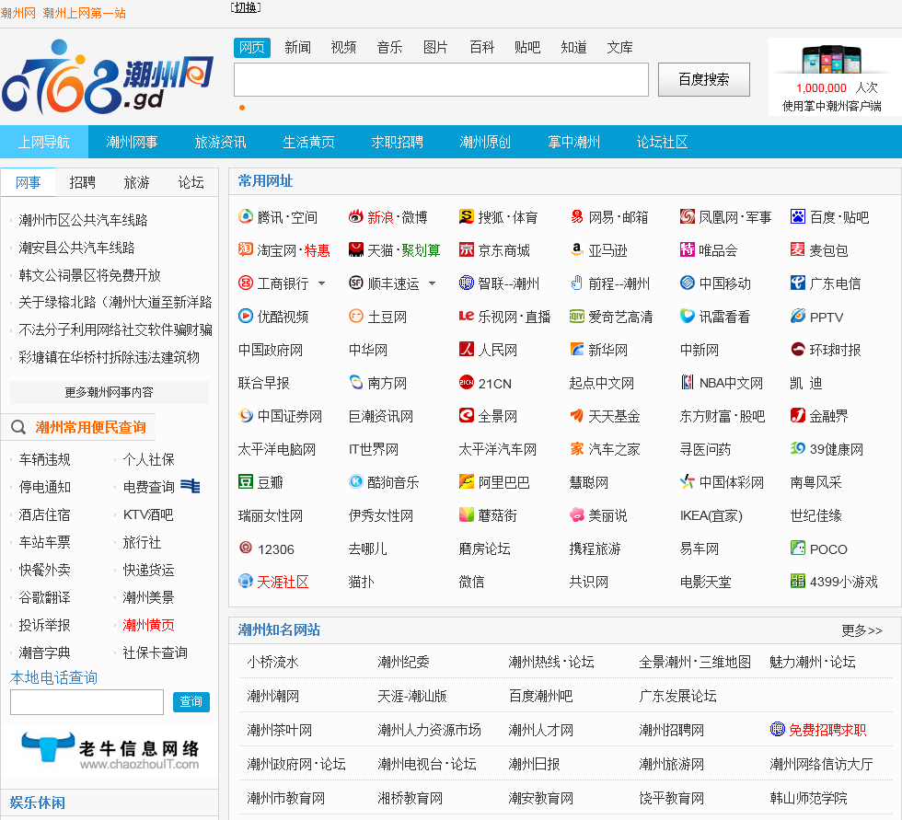Open the 车辆违规 query link

(44, 459)
